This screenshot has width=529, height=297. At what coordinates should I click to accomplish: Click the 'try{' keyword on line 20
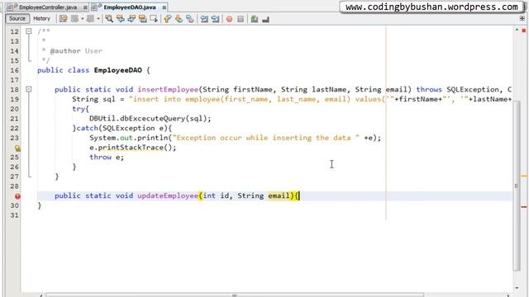80,109
